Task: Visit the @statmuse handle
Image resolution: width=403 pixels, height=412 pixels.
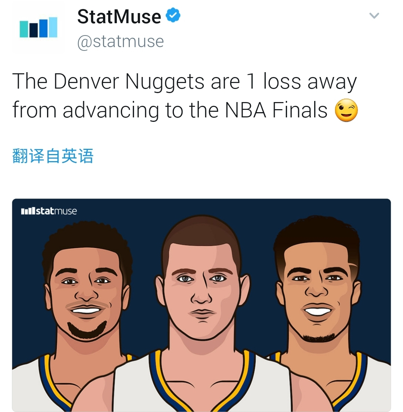Action: 121,41
